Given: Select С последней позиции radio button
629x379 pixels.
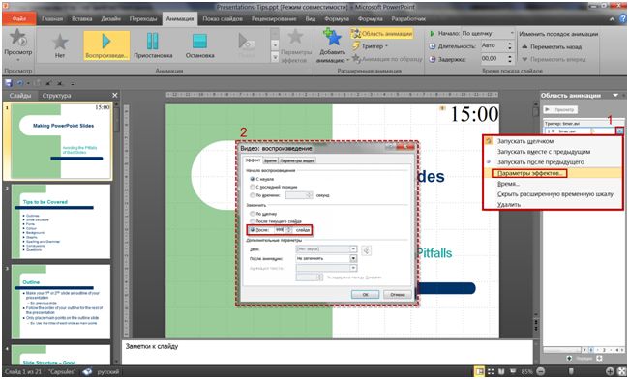Looking at the screenshot, I should tap(253, 187).
